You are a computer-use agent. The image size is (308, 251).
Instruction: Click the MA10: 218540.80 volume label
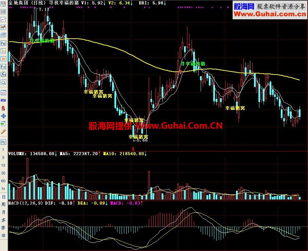point(125,154)
